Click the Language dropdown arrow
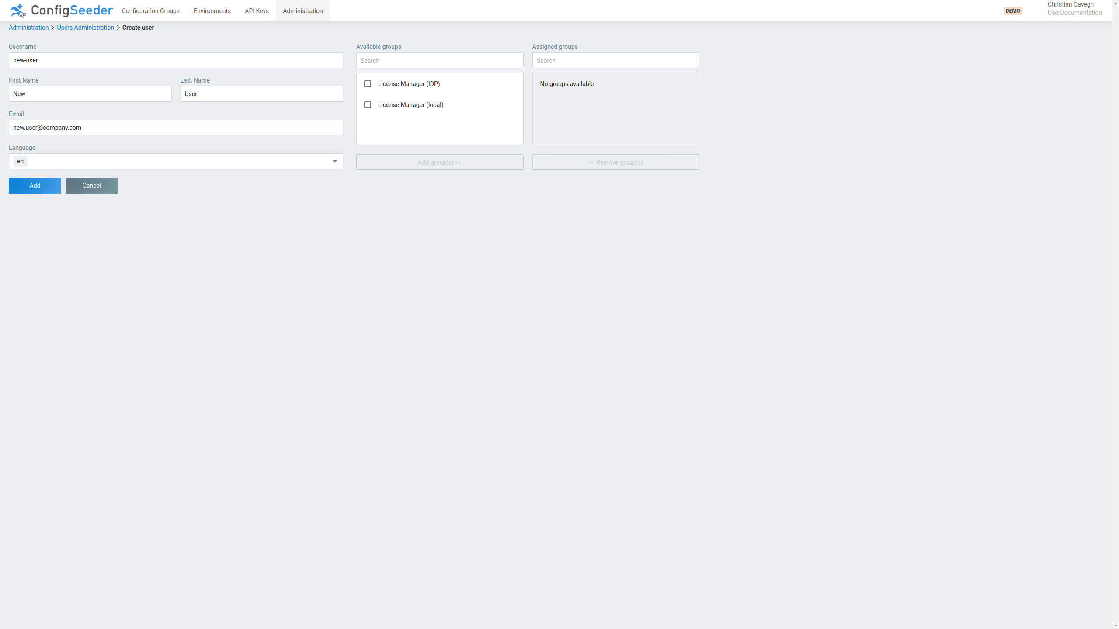 click(x=334, y=161)
